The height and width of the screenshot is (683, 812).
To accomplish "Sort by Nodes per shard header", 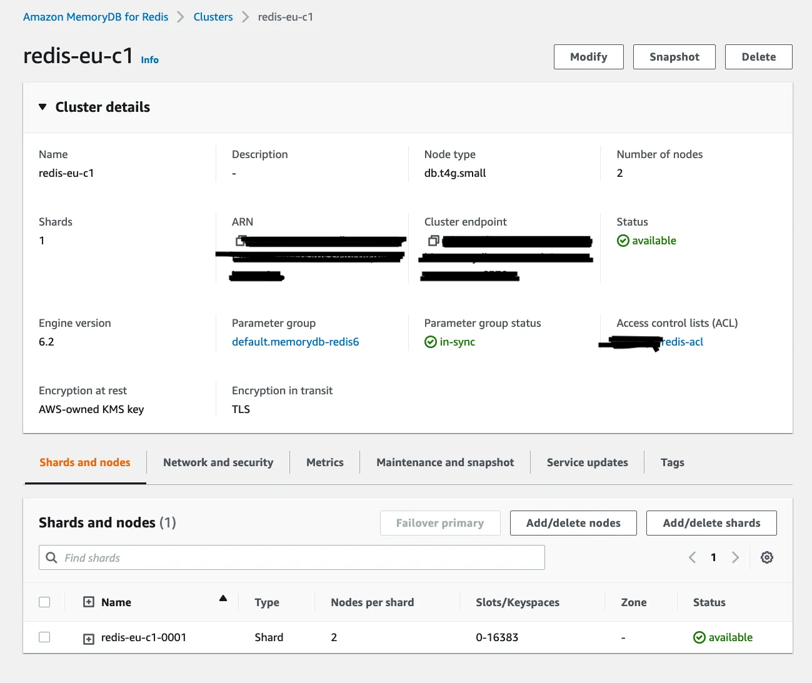I will pyautogui.click(x=373, y=602).
